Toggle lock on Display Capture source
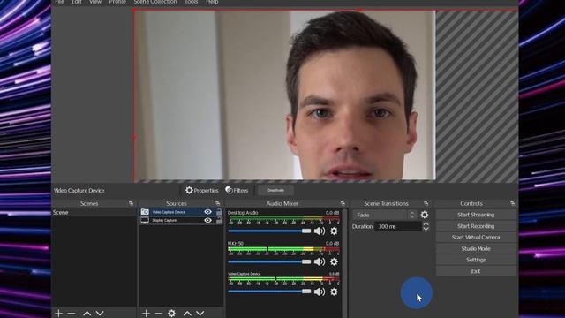565x318 pixels. [x=219, y=220]
